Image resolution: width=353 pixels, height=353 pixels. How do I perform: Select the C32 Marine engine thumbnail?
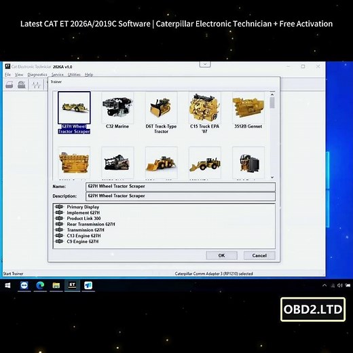[x=117, y=107]
